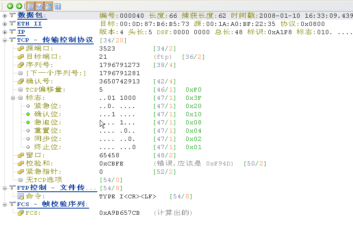Click the icon beside 序列号
The width and height of the screenshot is (353, 241).
point(21,65)
